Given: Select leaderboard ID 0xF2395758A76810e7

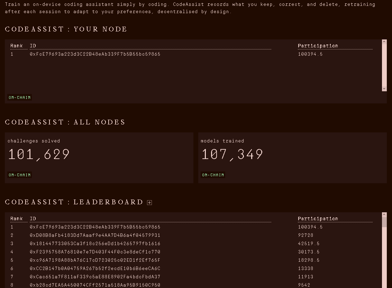Looking at the screenshot, I should 95,252.
